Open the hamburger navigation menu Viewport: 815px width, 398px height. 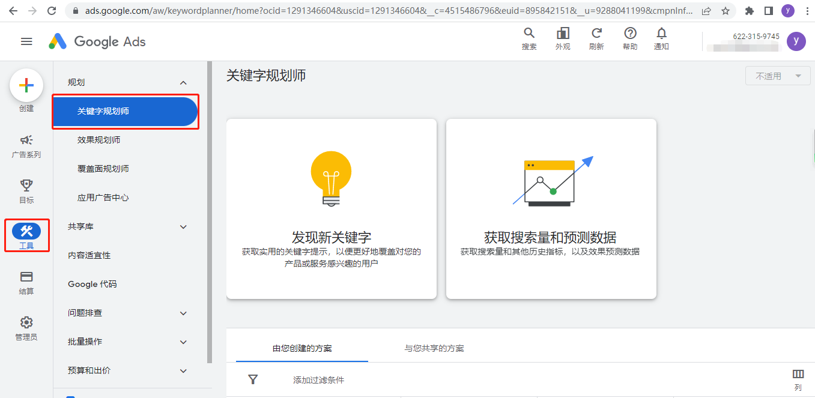(x=26, y=41)
